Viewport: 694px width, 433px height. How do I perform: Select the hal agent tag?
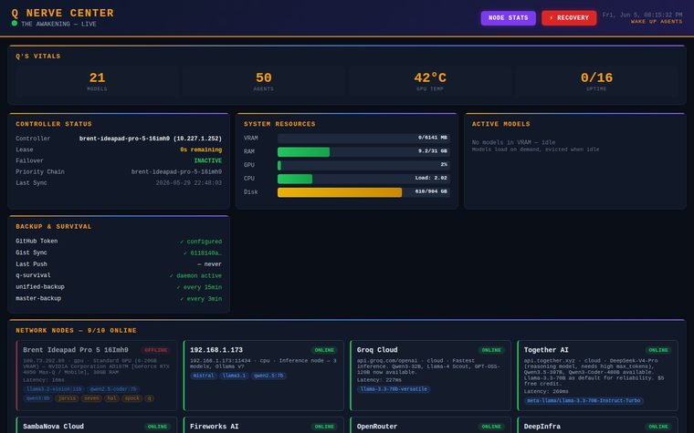111,398
